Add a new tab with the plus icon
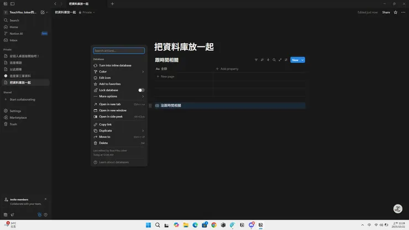Viewport: 409px width, 230px height. [x=112, y=4]
